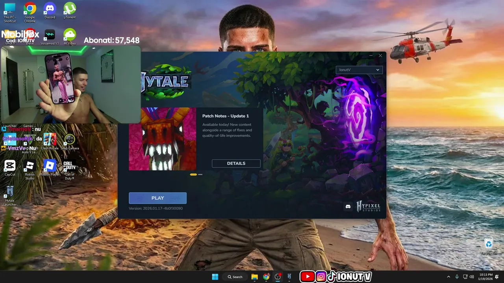This screenshot has width=504, height=283.
Task: Open Call of Duty desktop icon
Action: [70, 170]
